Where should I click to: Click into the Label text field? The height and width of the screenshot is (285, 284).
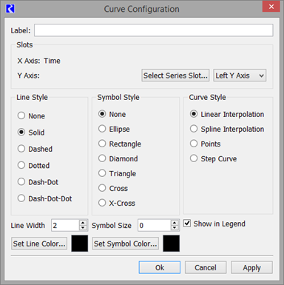[x=154, y=30]
